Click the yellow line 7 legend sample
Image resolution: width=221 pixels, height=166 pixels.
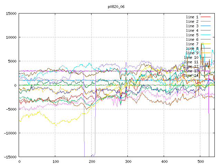[x=205, y=44]
